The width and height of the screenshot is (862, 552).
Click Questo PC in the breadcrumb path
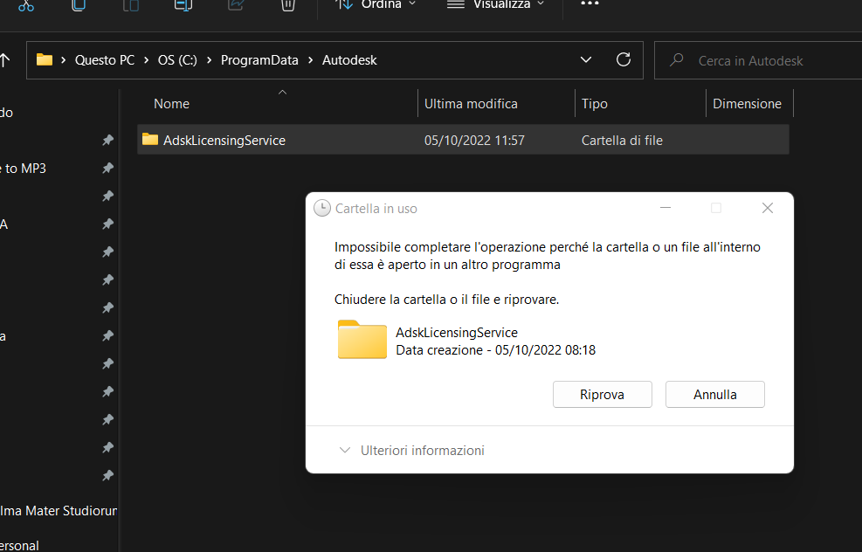point(104,60)
